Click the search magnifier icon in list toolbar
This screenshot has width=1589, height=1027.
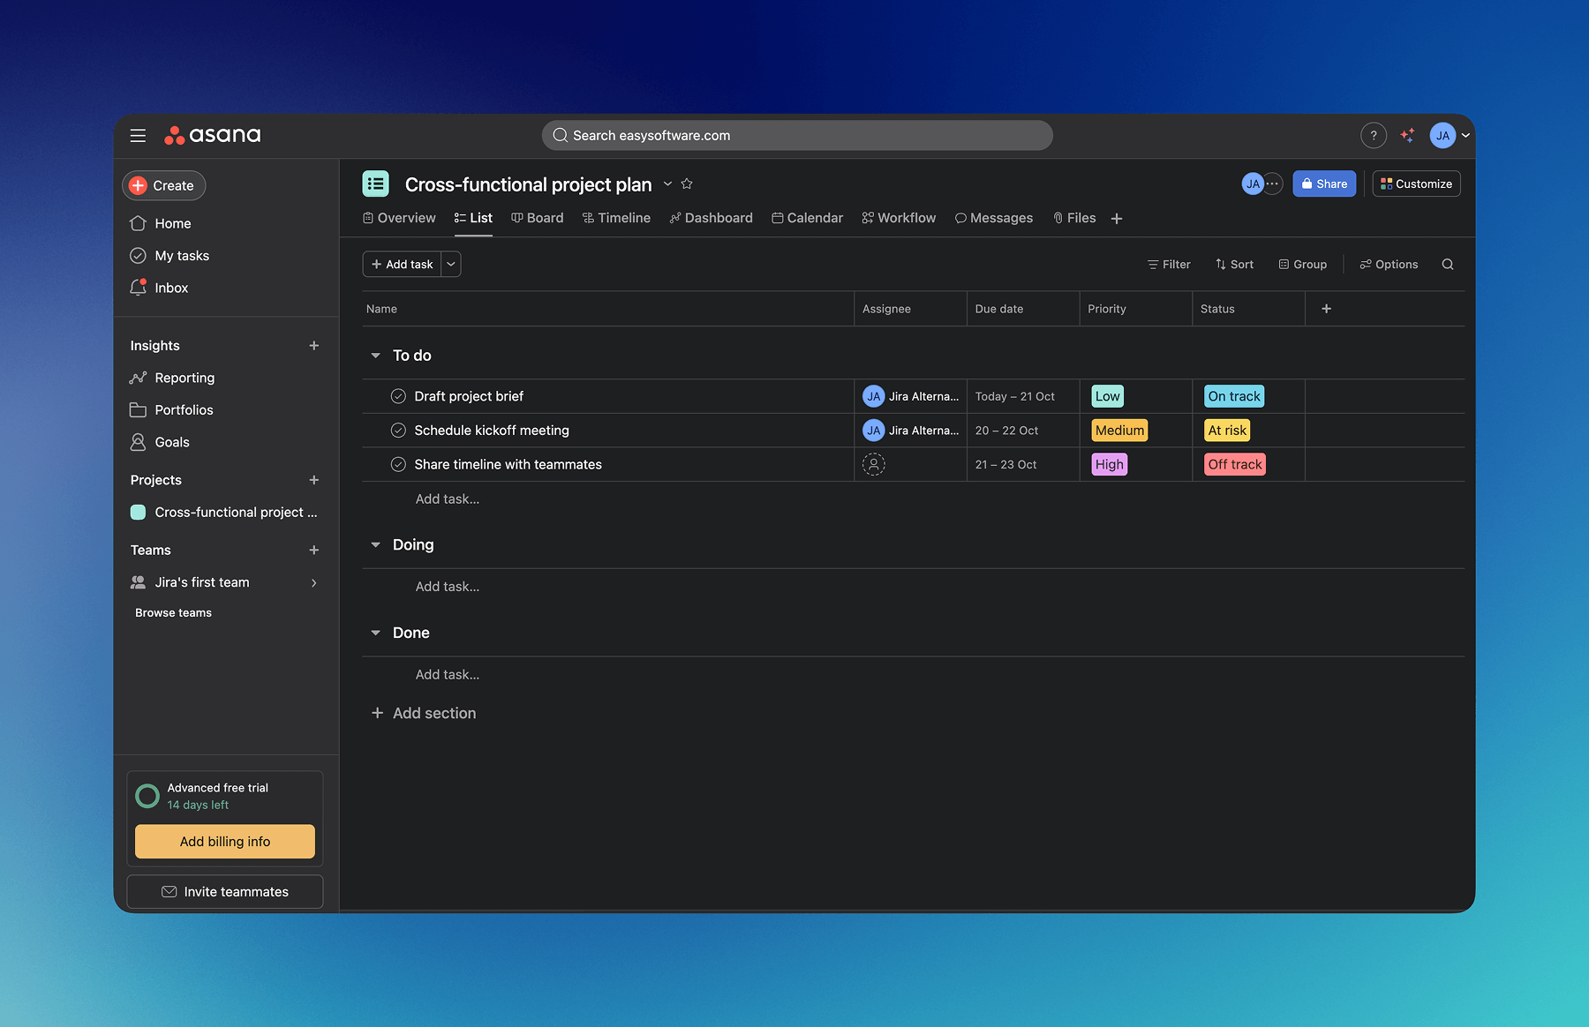tap(1447, 264)
